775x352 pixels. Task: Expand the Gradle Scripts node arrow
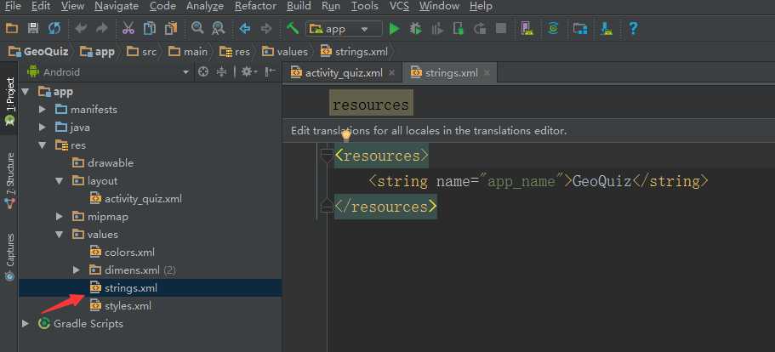(26, 323)
